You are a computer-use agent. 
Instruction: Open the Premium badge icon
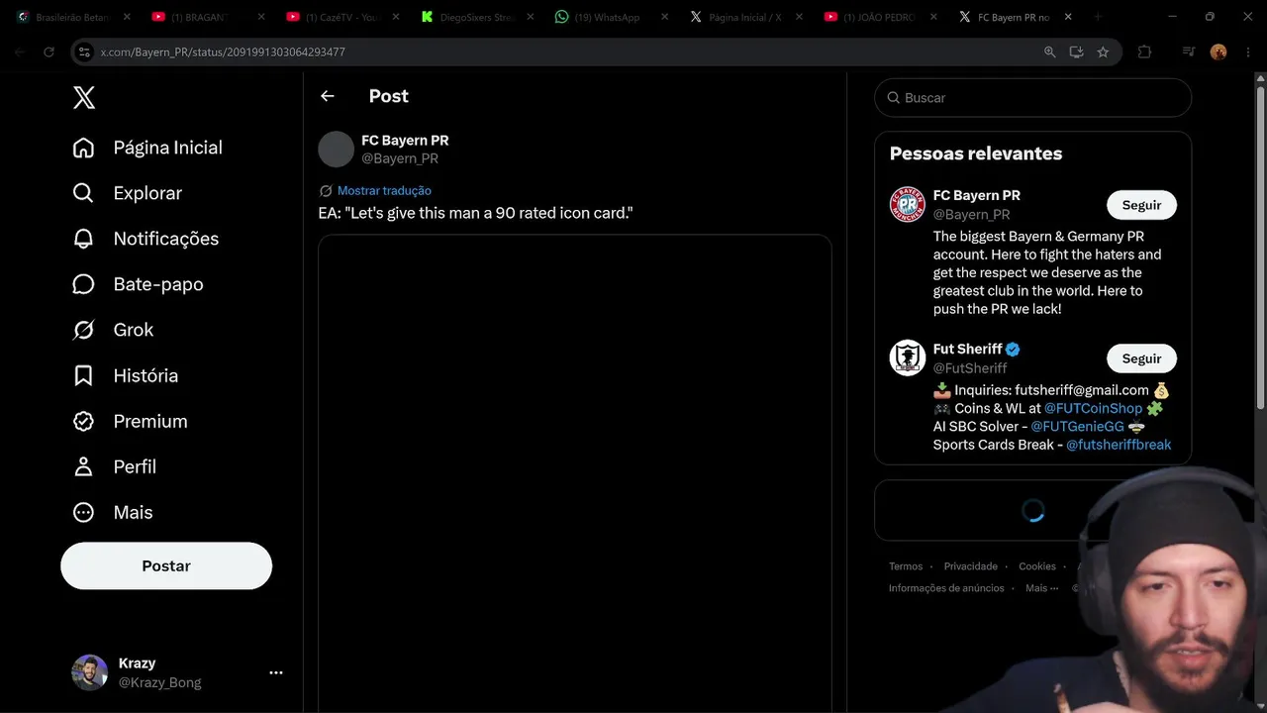[x=84, y=421]
